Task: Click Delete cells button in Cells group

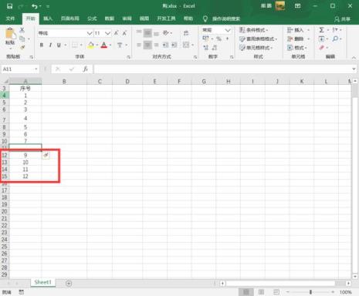Action: (298, 39)
